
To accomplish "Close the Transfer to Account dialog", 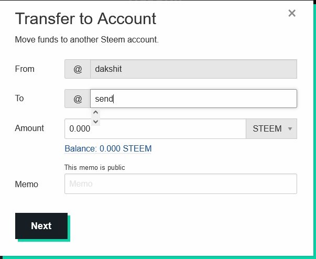I will (292, 14).
